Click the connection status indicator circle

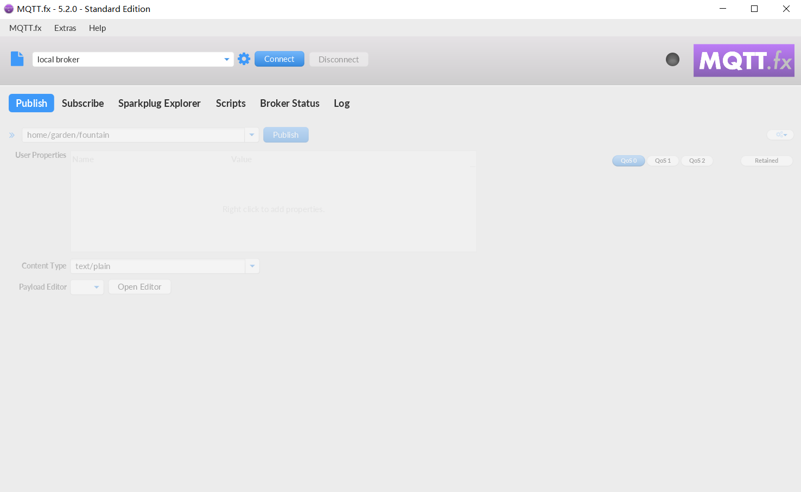[672, 60]
